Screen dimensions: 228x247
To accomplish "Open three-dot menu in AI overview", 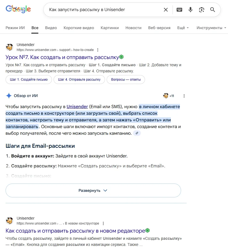I will click(x=184, y=96).
